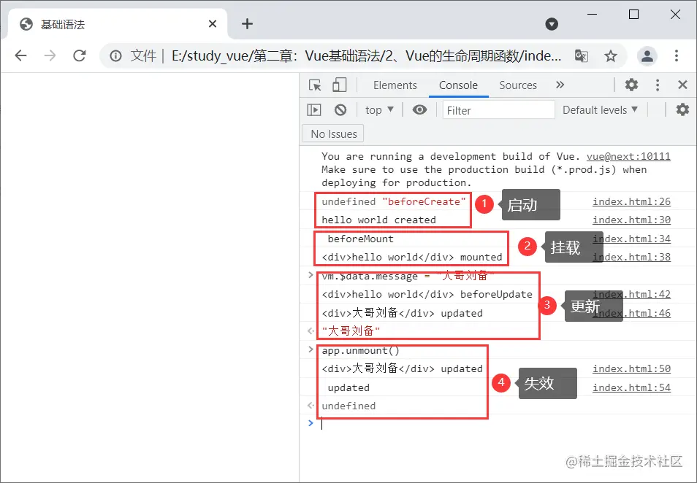Screen dimensions: 697x483
Task: Open the console settings gear
Action: pos(682,109)
